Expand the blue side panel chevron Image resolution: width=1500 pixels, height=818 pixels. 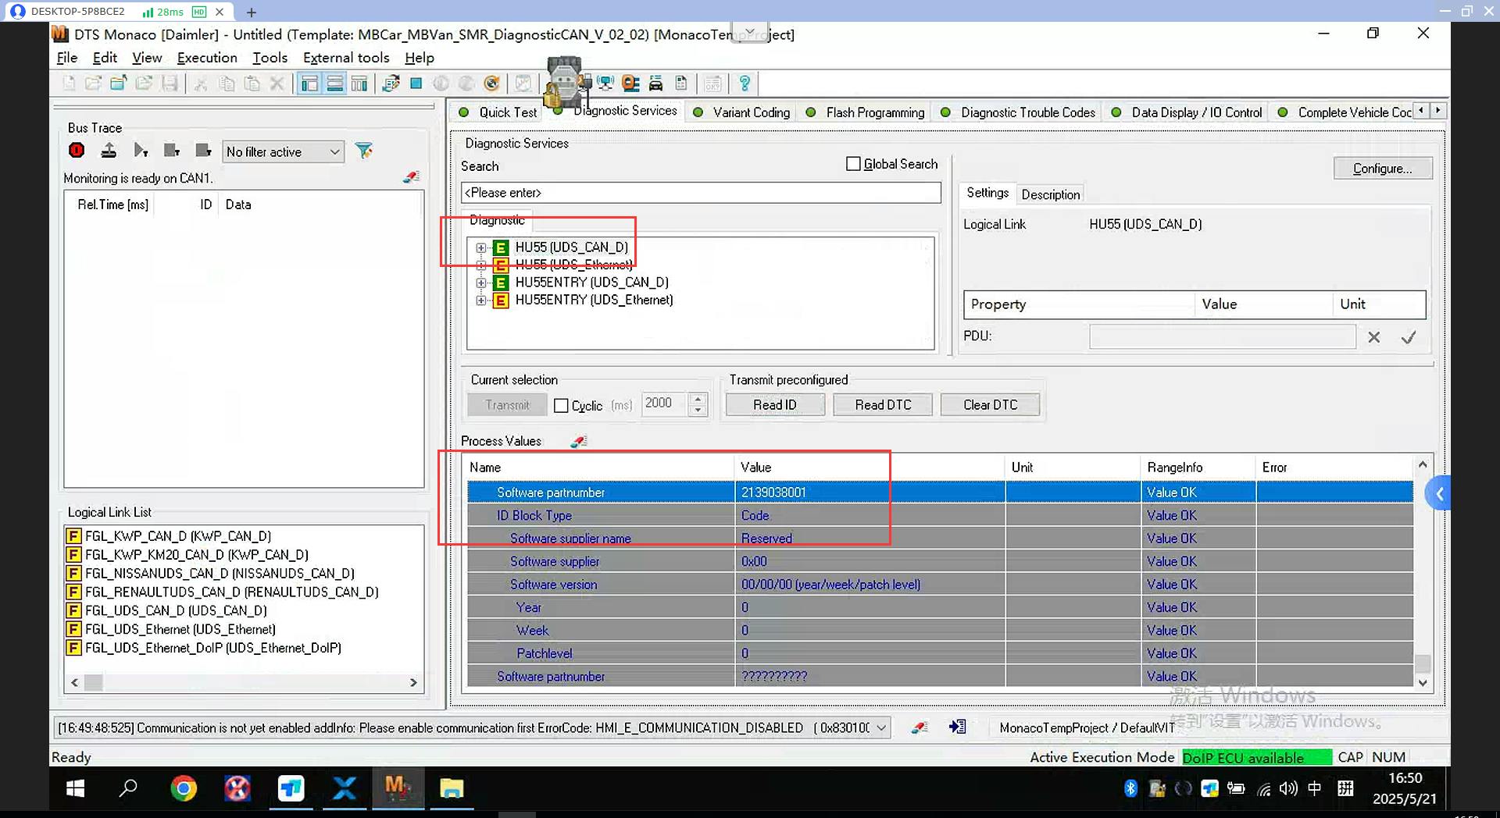(x=1438, y=493)
